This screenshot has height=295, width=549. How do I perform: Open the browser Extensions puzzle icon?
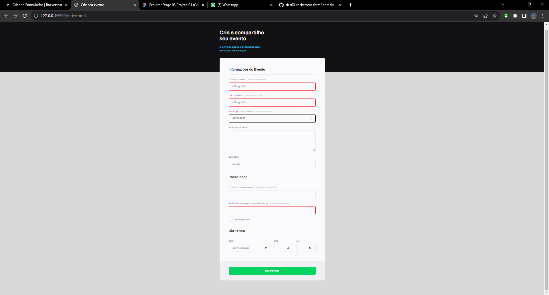(x=516, y=16)
